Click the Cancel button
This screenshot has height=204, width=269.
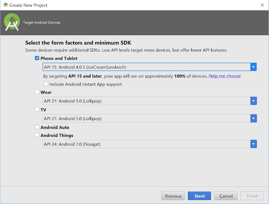coord(226,196)
